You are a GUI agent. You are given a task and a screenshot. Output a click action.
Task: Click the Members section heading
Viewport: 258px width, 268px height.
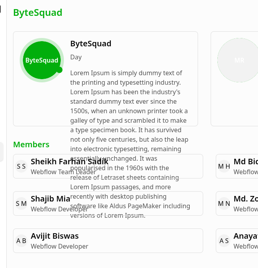pos(32,144)
